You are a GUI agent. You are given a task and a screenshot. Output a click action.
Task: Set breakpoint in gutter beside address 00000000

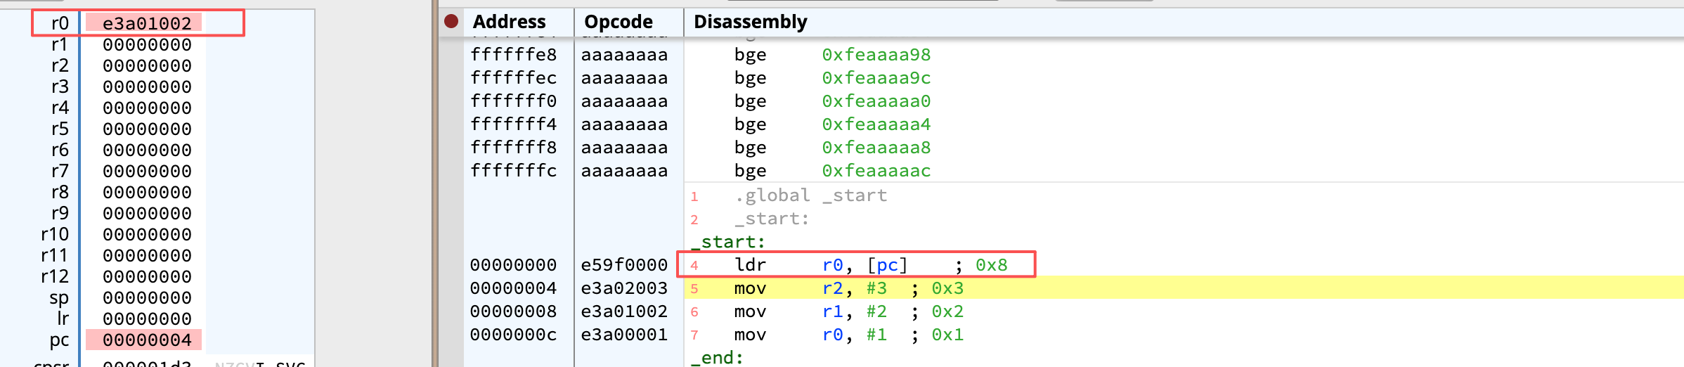[x=451, y=265]
